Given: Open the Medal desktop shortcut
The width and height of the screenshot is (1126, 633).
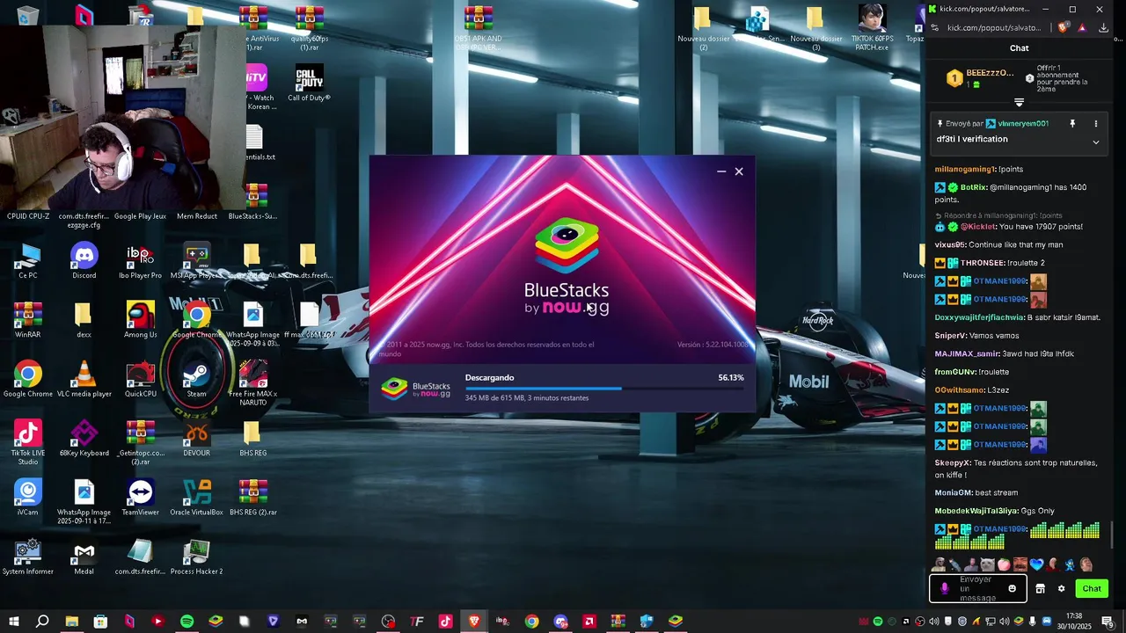Looking at the screenshot, I should tap(84, 556).
